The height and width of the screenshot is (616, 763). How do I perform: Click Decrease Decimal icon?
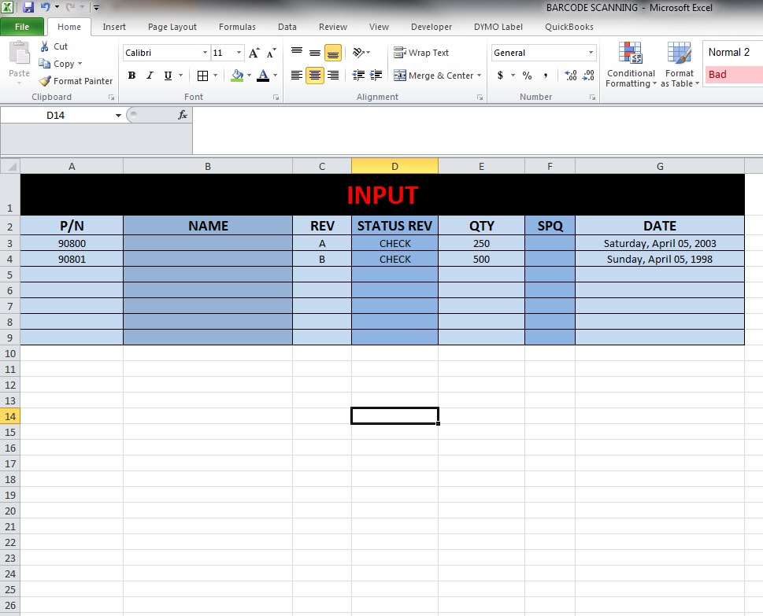click(x=588, y=76)
